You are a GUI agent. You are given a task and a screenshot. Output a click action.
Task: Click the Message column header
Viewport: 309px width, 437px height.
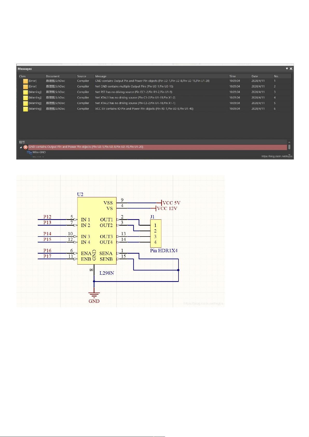tap(101, 76)
